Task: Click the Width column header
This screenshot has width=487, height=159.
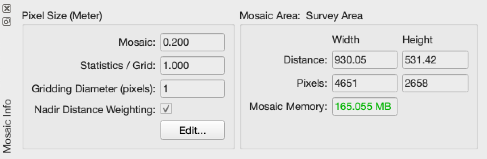Action: pyautogui.click(x=345, y=40)
